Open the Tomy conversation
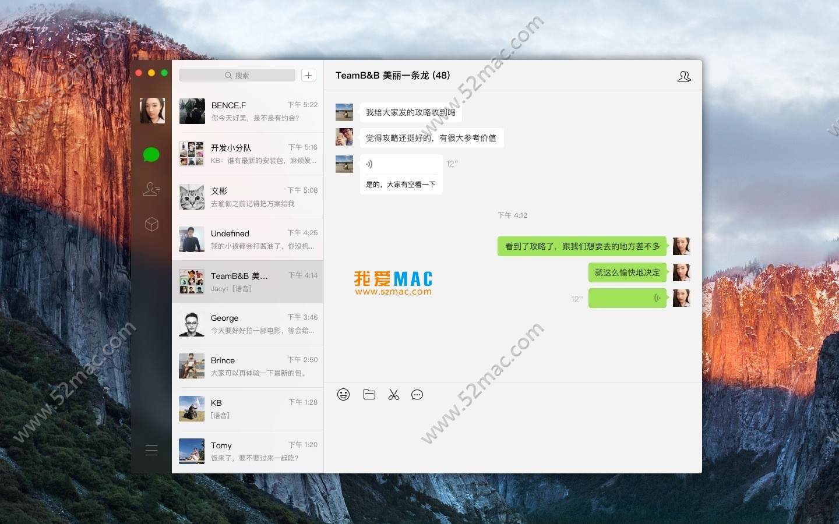Image resolution: width=839 pixels, height=524 pixels. [249, 451]
